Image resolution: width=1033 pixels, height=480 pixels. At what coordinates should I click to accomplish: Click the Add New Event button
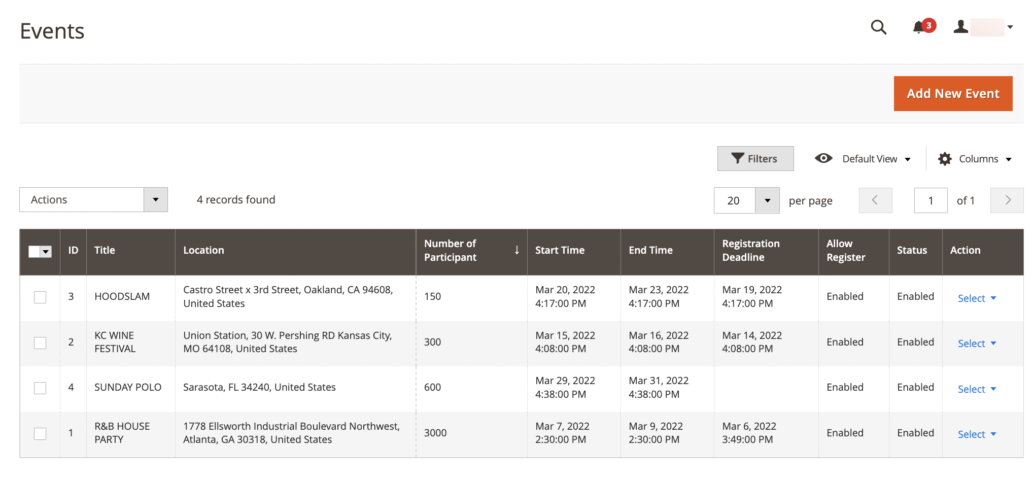click(x=953, y=93)
